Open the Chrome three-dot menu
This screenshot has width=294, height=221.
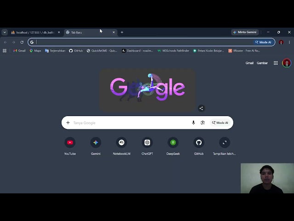[289, 42]
